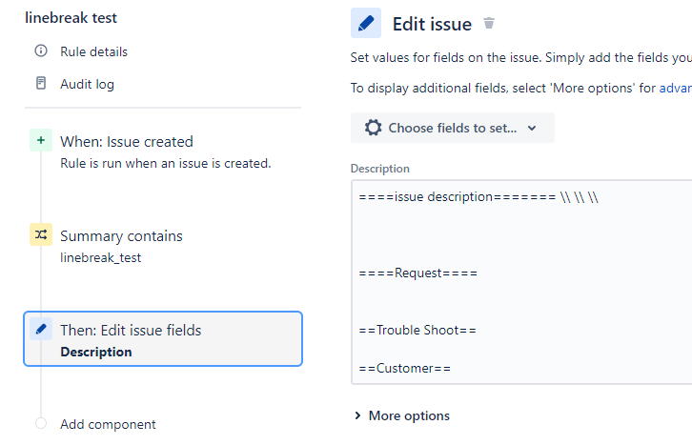Screen dimensions: 692x445
Task: Open the Choose fields to set dropdown
Action: point(452,128)
